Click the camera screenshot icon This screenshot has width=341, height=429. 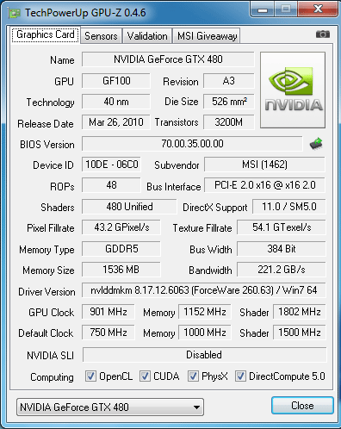click(x=323, y=34)
